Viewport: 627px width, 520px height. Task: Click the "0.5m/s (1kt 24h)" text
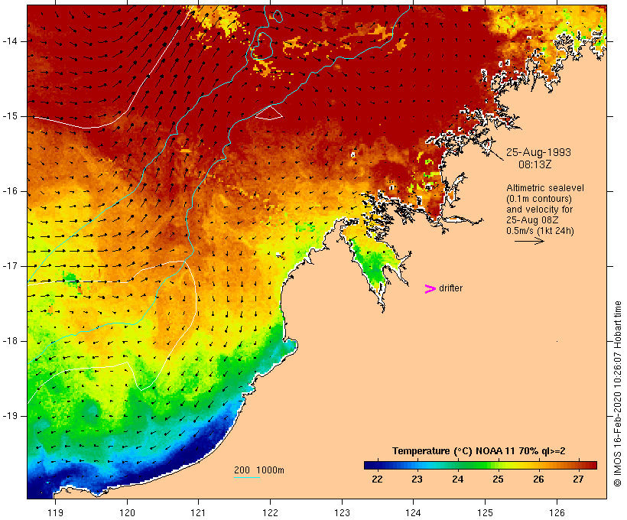(540, 231)
